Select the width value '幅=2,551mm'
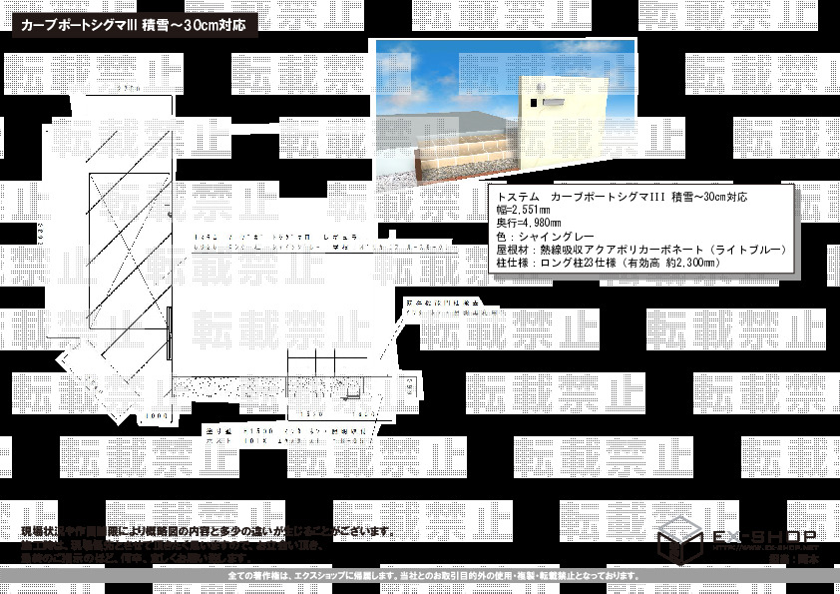 (524, 210)
